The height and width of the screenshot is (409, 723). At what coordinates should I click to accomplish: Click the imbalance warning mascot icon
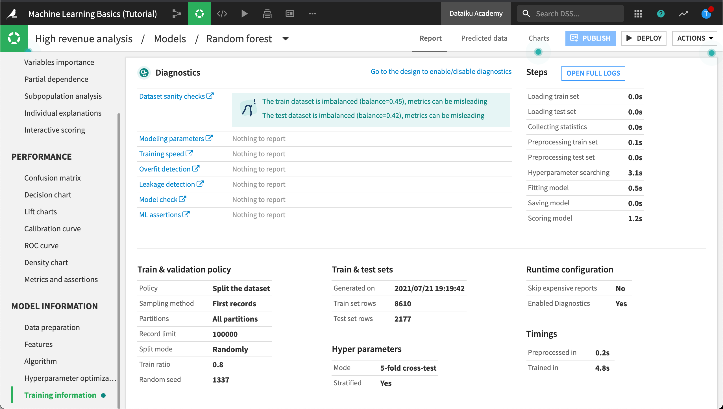[248, 108]
